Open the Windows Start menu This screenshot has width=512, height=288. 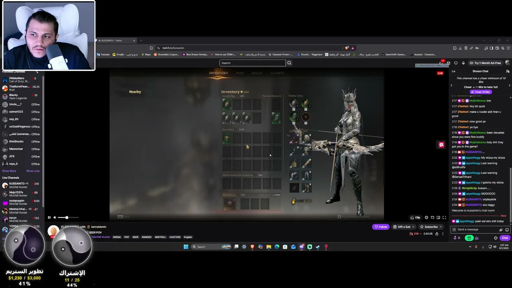[186, 247]
